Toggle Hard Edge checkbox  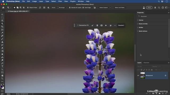point(83,8)
